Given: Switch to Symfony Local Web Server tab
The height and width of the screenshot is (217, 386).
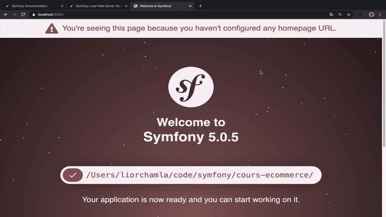Looking at the screenshot, I should click(98, 6).
